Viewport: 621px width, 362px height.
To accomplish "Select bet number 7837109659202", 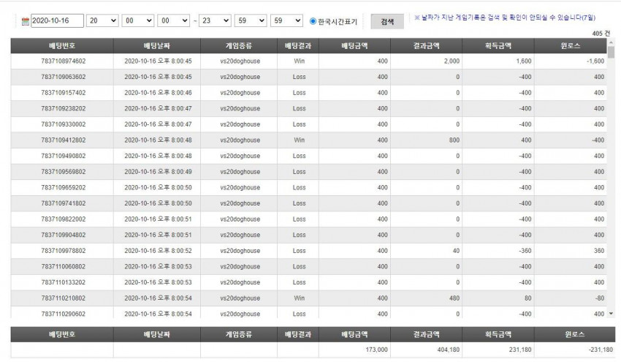I will pyautogui.click(x=64, y=187).
